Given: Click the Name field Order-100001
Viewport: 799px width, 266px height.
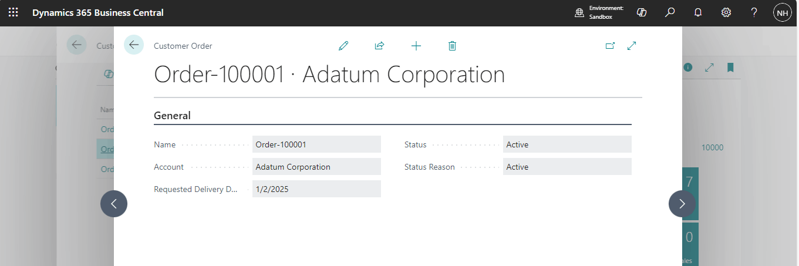Looking at the screenshot, I should tap(316, 144).
